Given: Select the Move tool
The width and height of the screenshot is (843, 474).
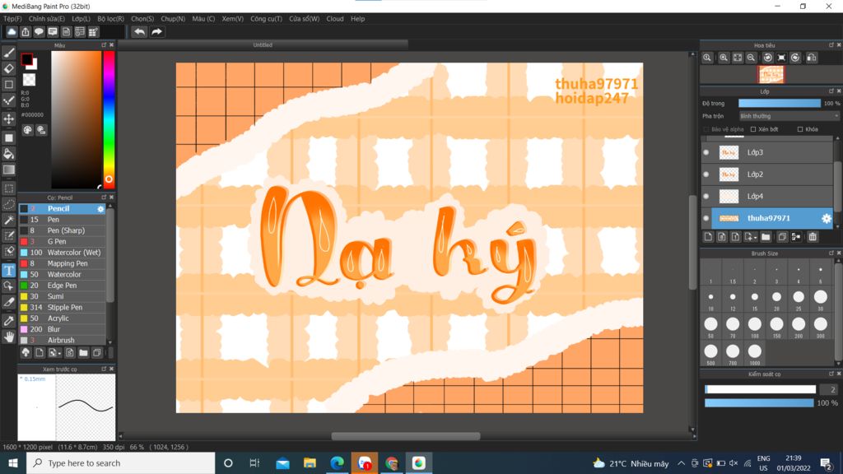Looking at the screenshot, I should [9, 118].
